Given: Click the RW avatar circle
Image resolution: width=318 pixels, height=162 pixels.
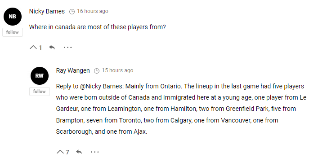Looking at the screenshot, I should [x=40, y=76].
